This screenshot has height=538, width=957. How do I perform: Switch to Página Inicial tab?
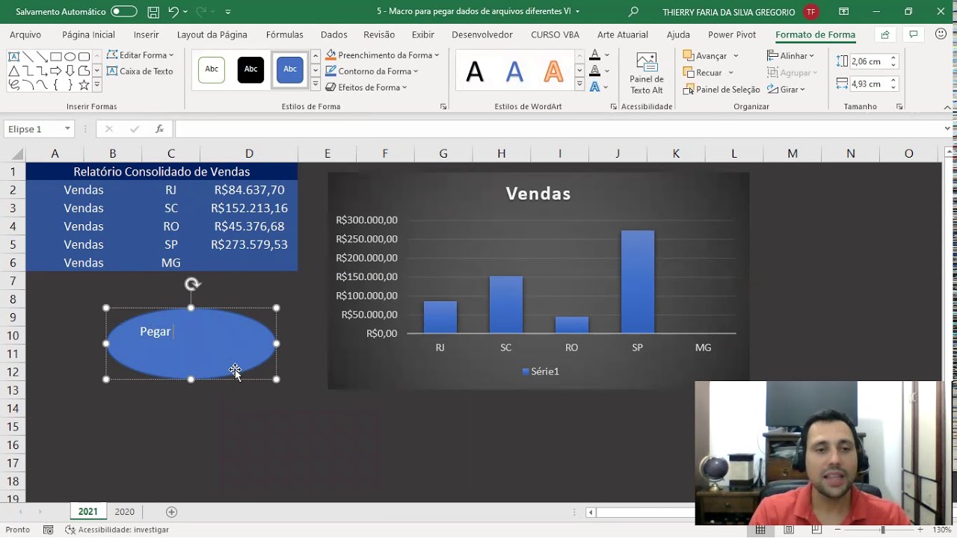coord(88,34)
